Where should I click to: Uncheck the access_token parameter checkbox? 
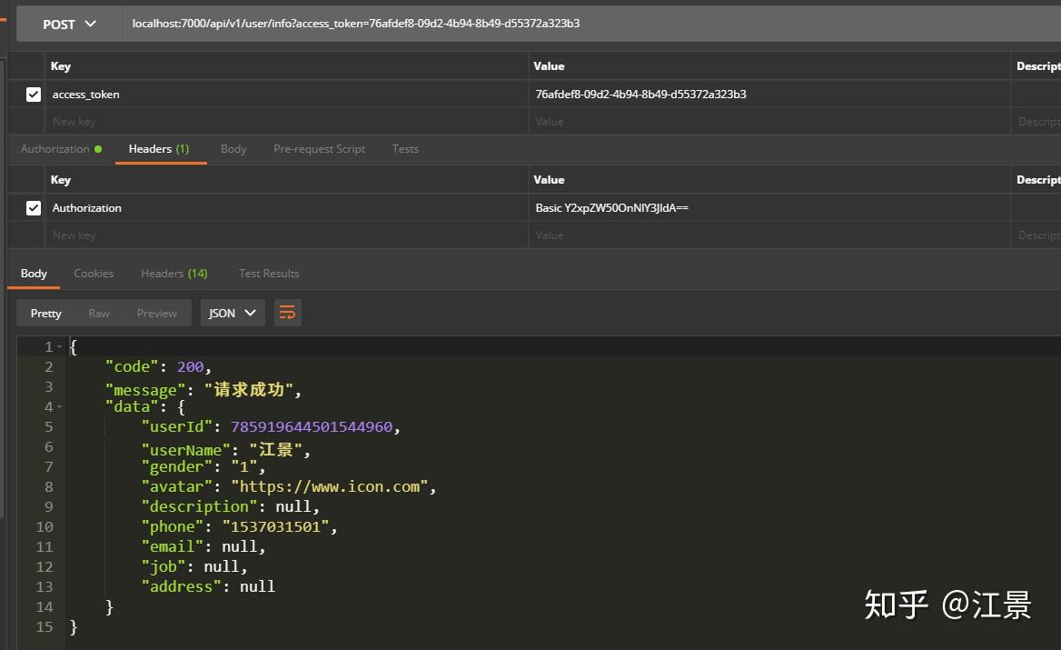[34, 94]
